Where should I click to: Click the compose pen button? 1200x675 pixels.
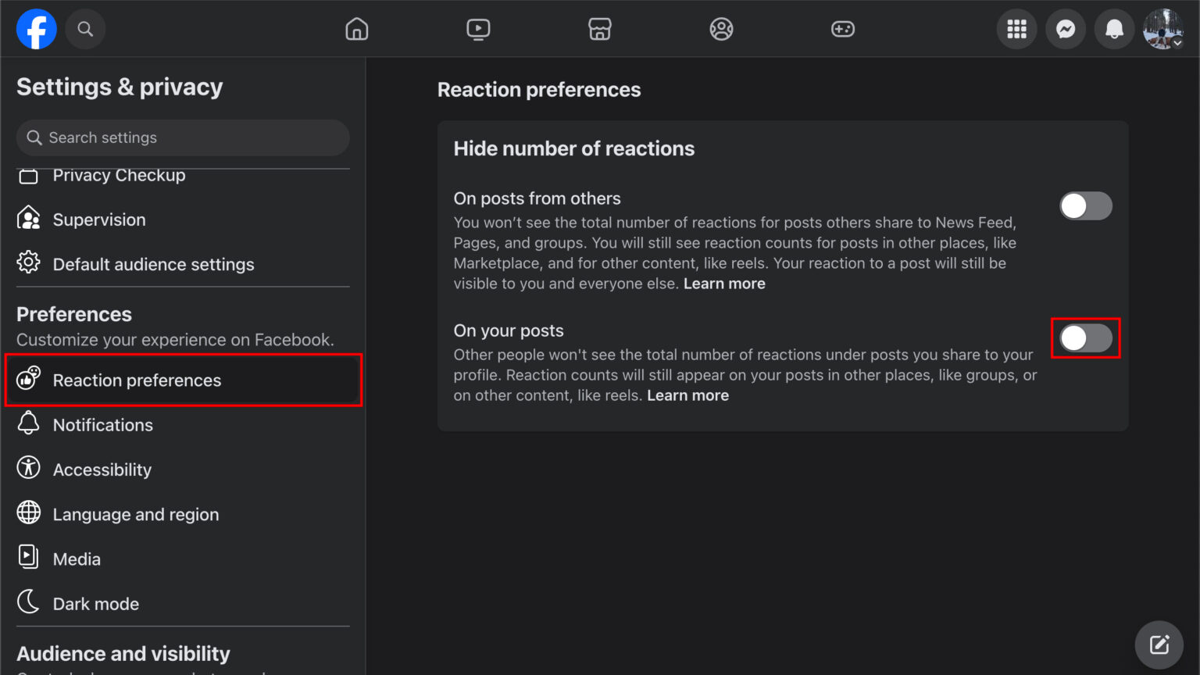click(x=1159, y=644)
